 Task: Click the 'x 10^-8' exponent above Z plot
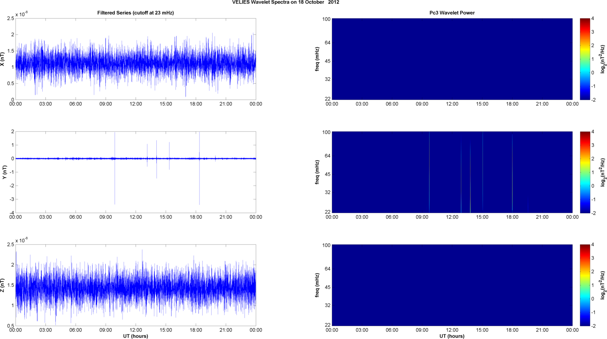(x=22, y=240)
